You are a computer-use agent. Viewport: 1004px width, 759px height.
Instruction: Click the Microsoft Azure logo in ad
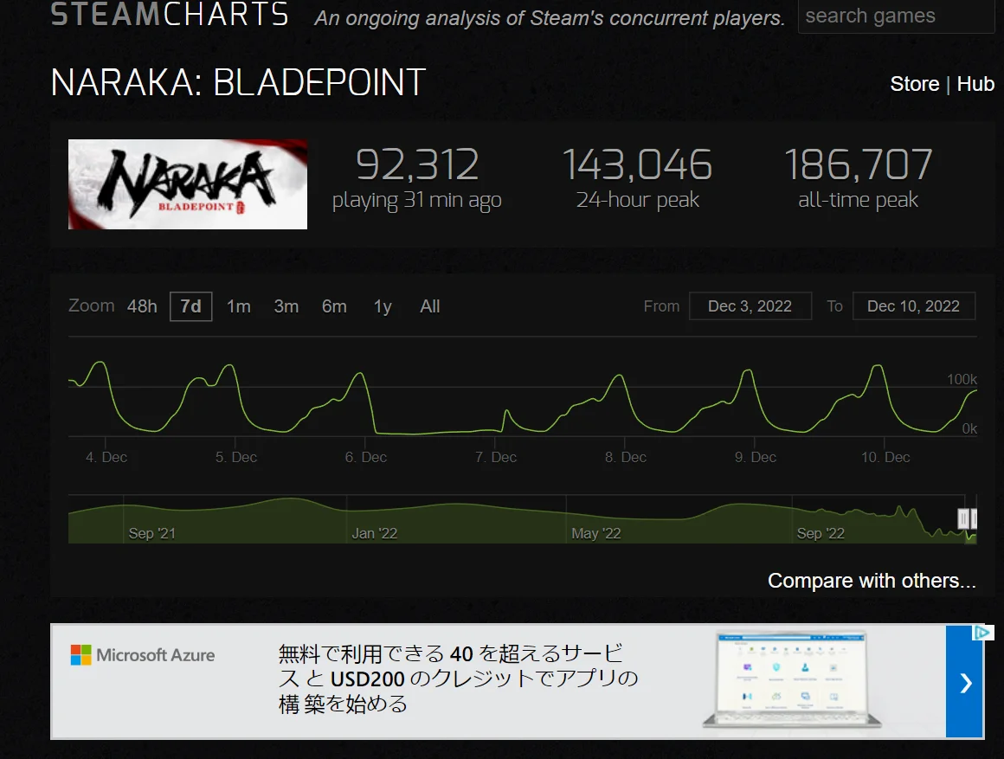tap(142, 655)
